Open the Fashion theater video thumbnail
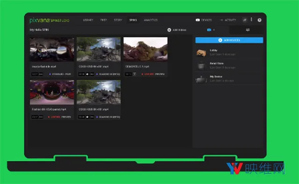 (x=52, y=92)
